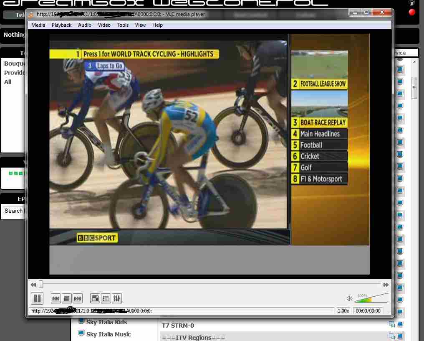Click the VLC cone icon in title bar

point(31,14)
